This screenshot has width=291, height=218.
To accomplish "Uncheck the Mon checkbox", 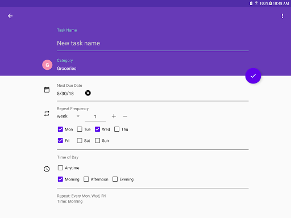I will 60,129.
